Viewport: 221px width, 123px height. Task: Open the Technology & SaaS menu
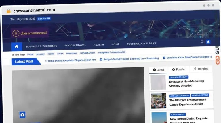[x=141, y=44]
